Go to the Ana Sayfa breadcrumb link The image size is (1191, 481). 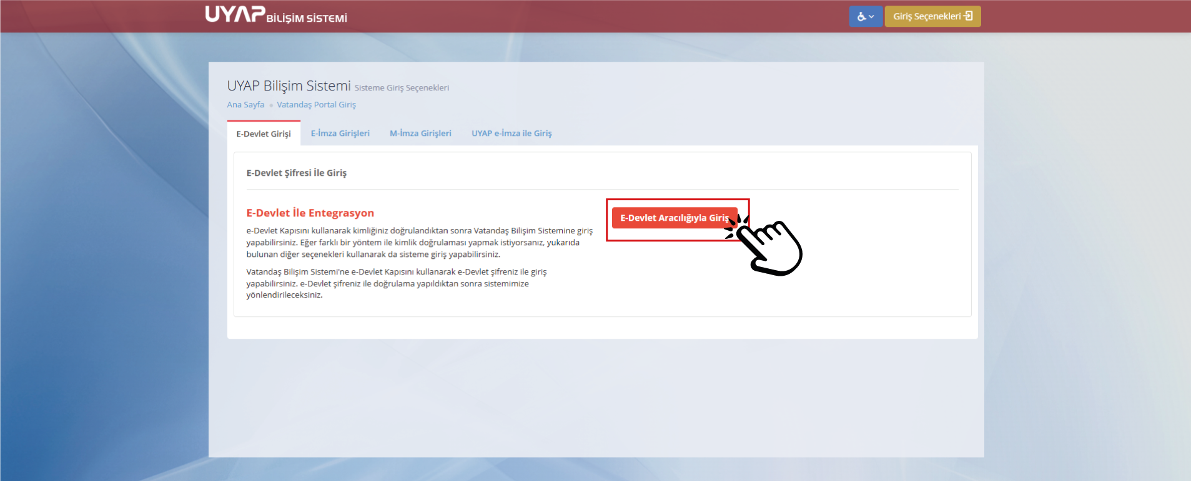click(x=245, y=105)
